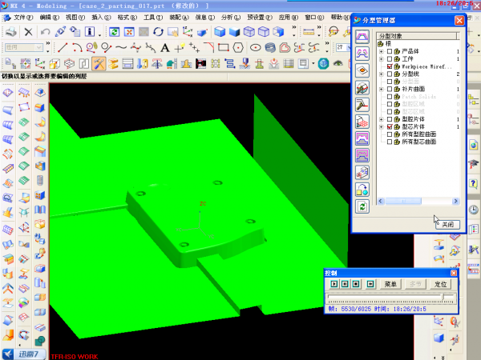Expand the 工件 tree node
Viewport: 481px width, 360px height.
coord(382,58)
